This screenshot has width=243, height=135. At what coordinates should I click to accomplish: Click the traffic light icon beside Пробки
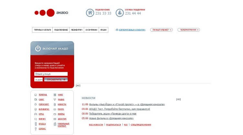[x=36, y=124]
